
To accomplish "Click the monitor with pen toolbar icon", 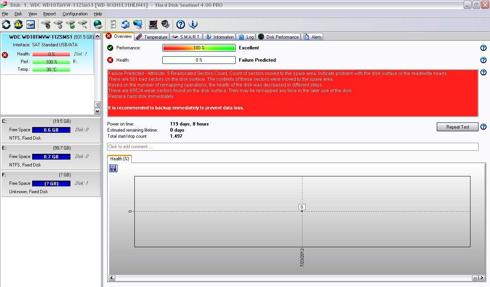I will 153,24.
